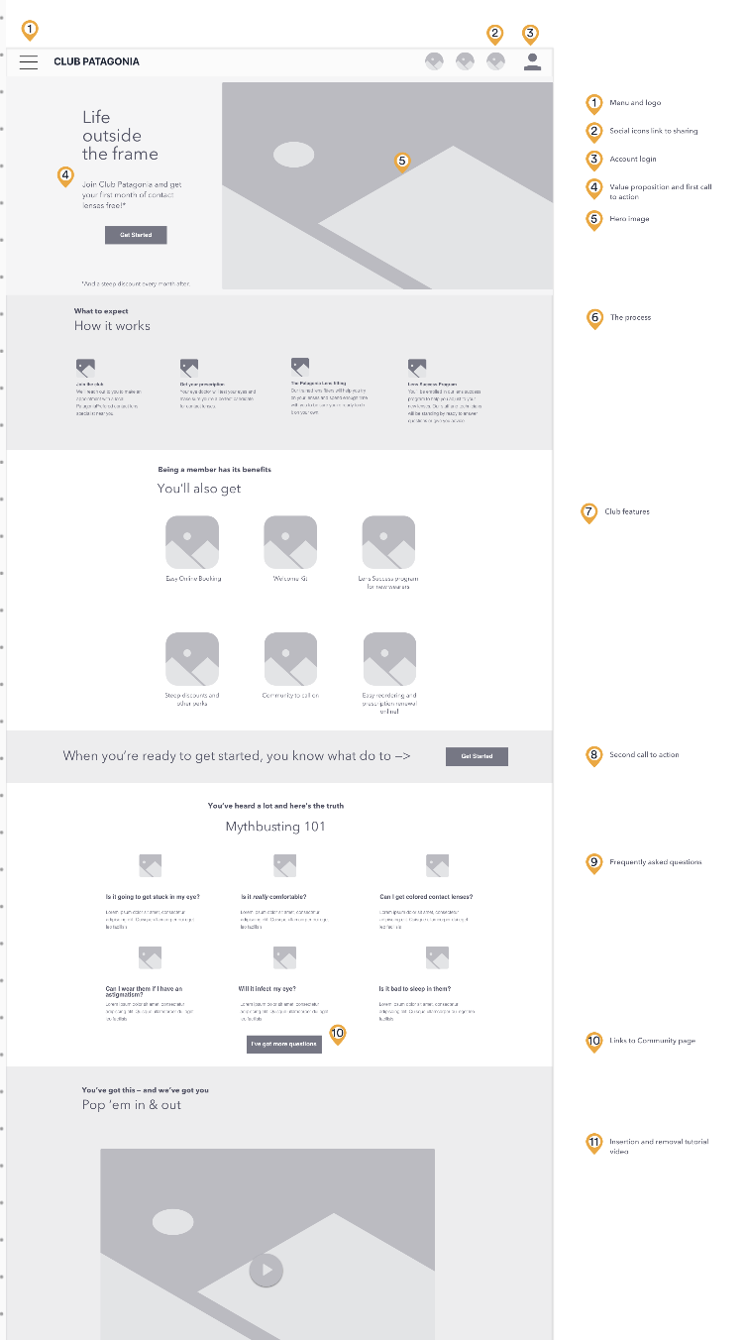Click the rightmost social sharing icon

point(495,61)
